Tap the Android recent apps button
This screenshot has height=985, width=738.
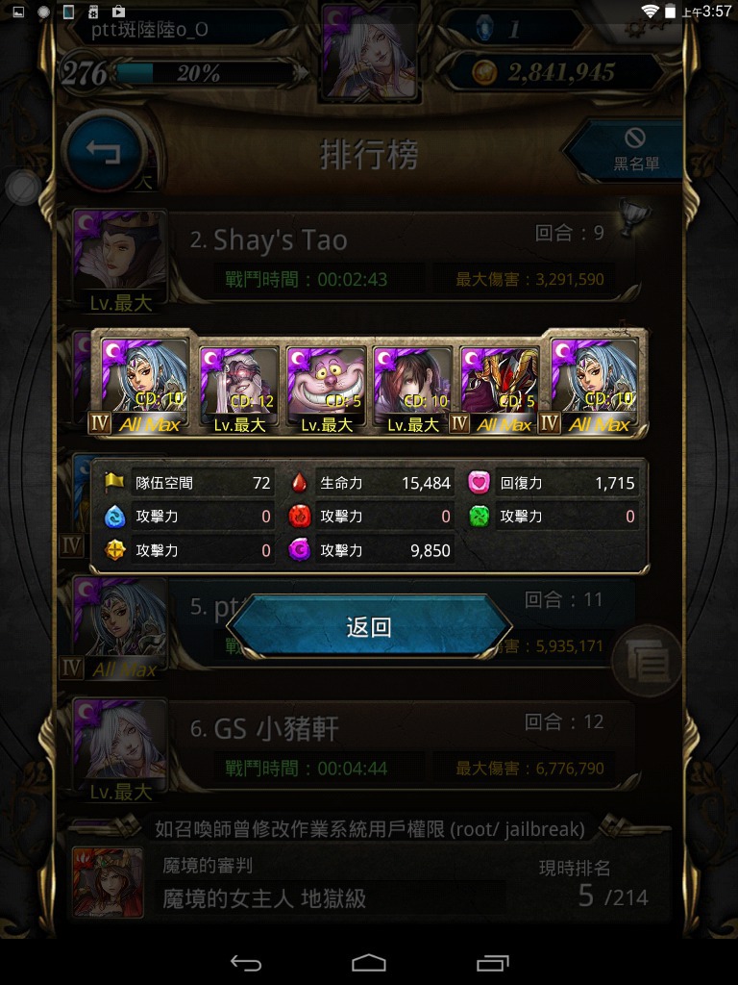click(x=493, y=962)
